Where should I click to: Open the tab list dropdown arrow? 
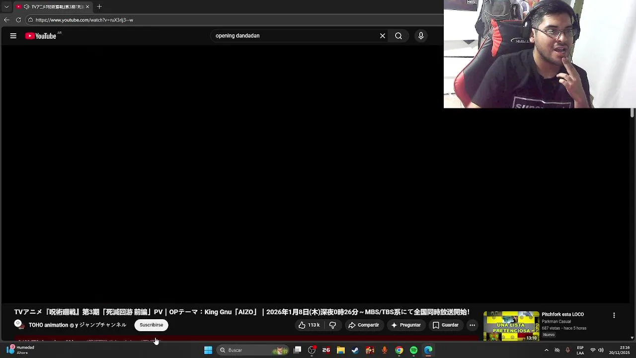coord(6,7)
